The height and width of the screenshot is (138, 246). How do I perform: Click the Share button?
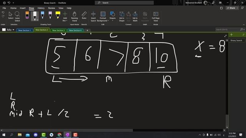(231, 8)
